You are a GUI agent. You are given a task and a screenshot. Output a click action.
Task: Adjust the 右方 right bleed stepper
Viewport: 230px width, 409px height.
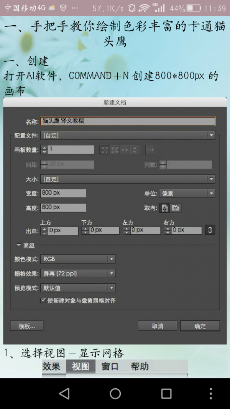168,231
